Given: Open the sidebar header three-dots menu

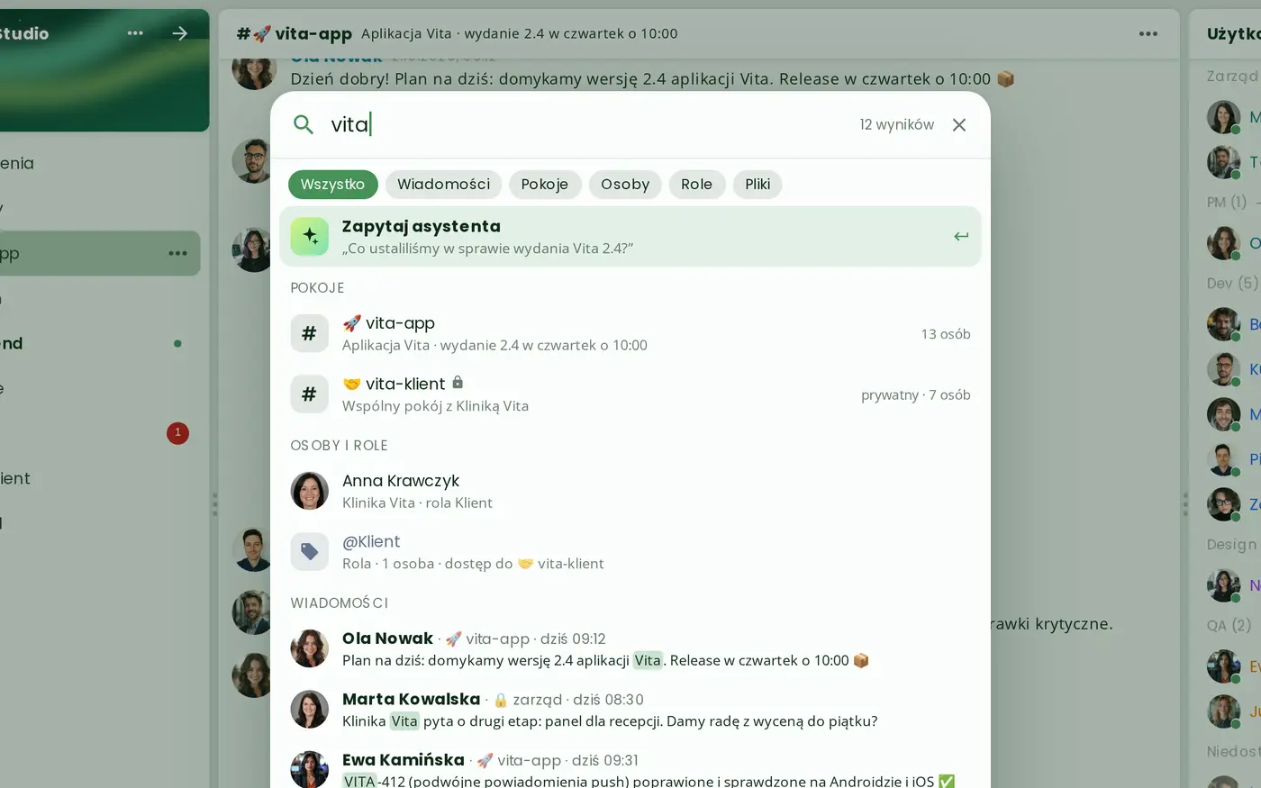Looking at the screenshot, I should click(135, 33).
